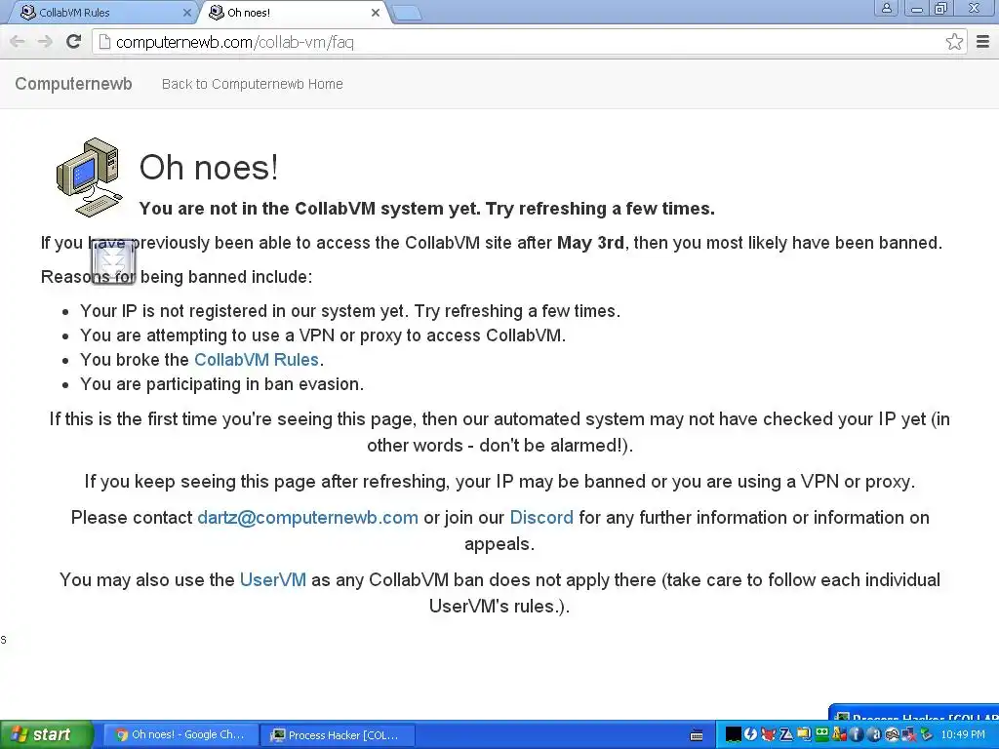Click the dartz@computernewb.com email link
The image size is (999, 749).
307,517
